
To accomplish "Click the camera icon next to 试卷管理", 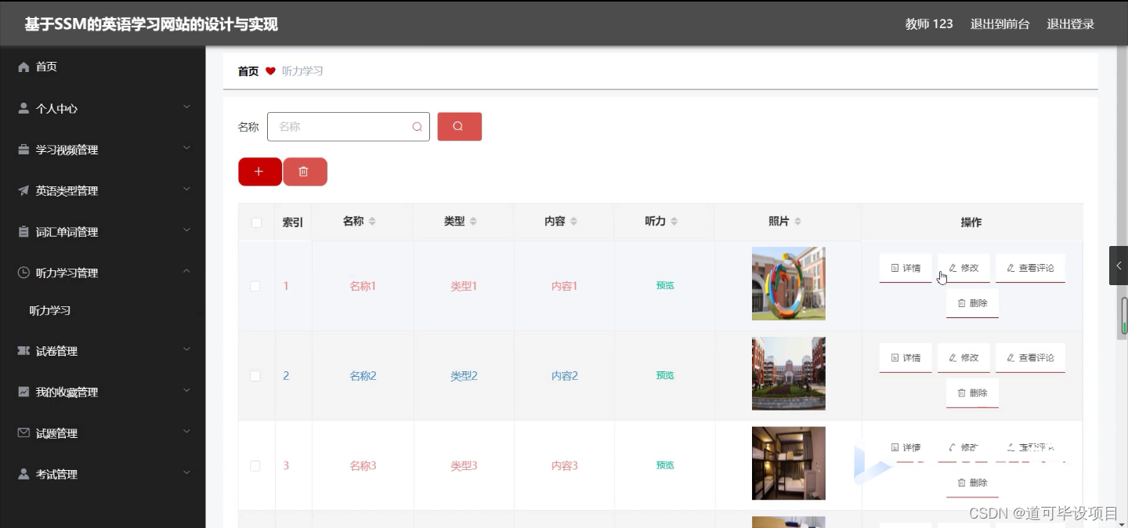I will [23, 351].
